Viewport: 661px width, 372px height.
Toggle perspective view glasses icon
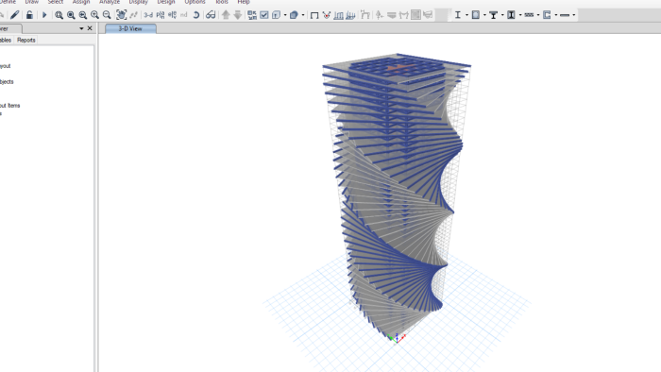[211, 15]
